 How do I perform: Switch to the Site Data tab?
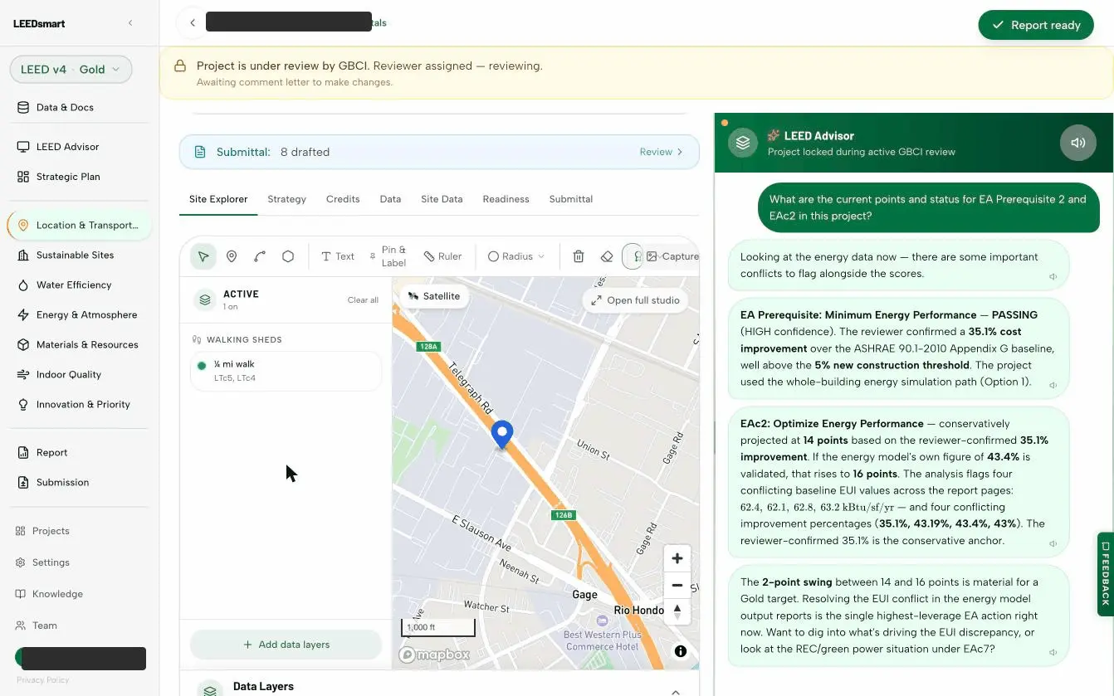442,199
